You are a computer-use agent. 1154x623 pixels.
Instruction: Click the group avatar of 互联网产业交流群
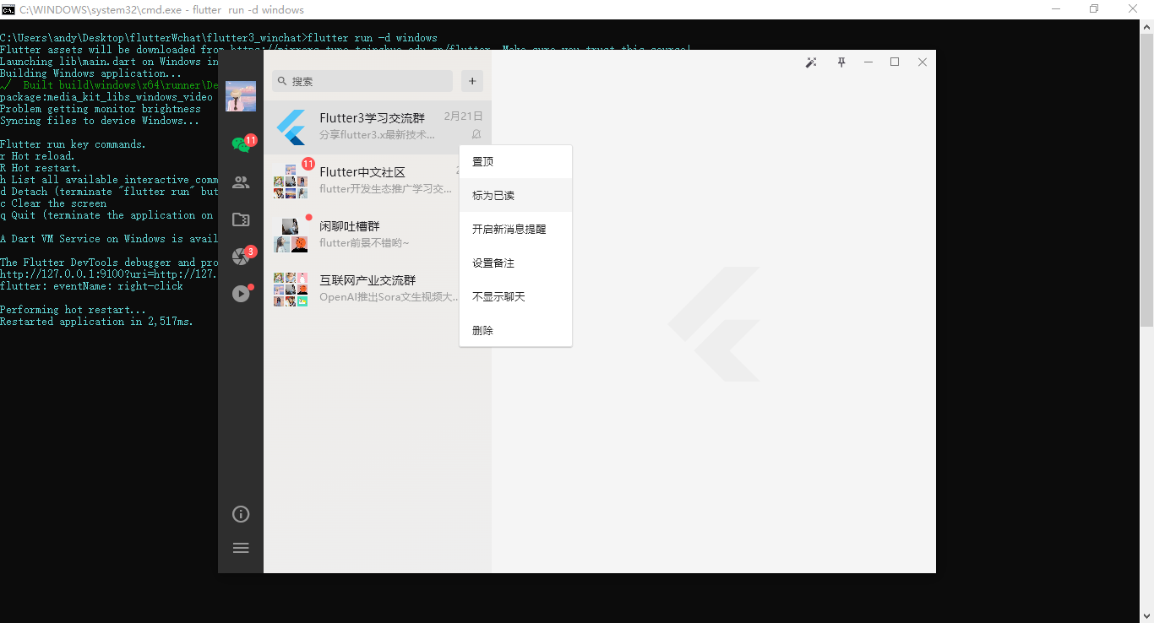(x=291, y=290)
